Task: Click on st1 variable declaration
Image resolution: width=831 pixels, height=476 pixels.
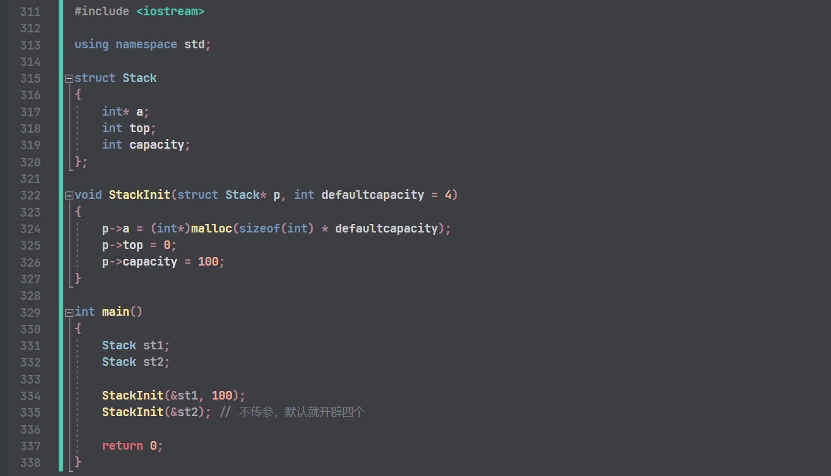Action: point(153,345)
